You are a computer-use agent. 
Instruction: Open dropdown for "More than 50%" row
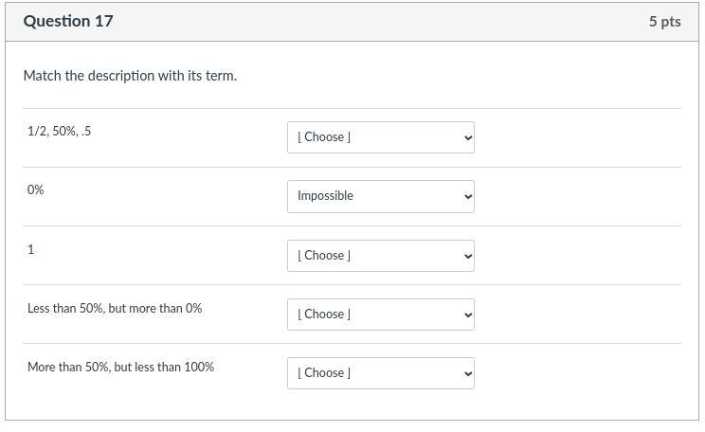point(380,373)
